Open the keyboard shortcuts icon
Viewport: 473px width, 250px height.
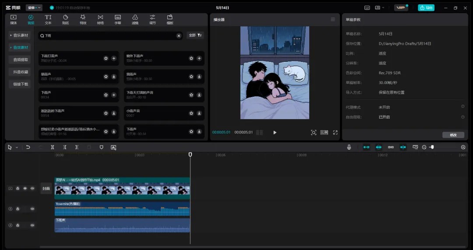[x=367, y=8]
